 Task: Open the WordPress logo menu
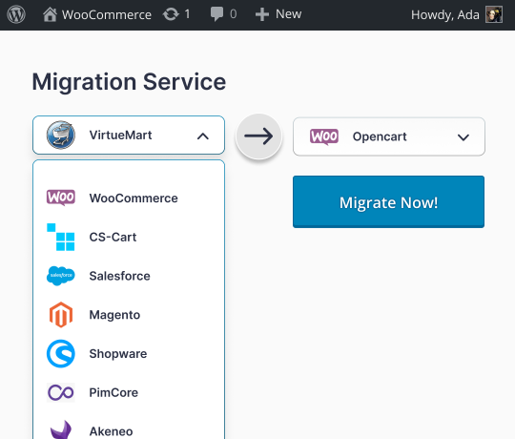tap(16, 14)
